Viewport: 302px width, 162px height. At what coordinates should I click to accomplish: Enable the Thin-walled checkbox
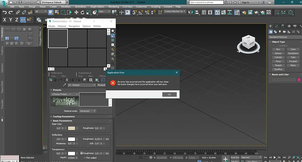[84, 158]
